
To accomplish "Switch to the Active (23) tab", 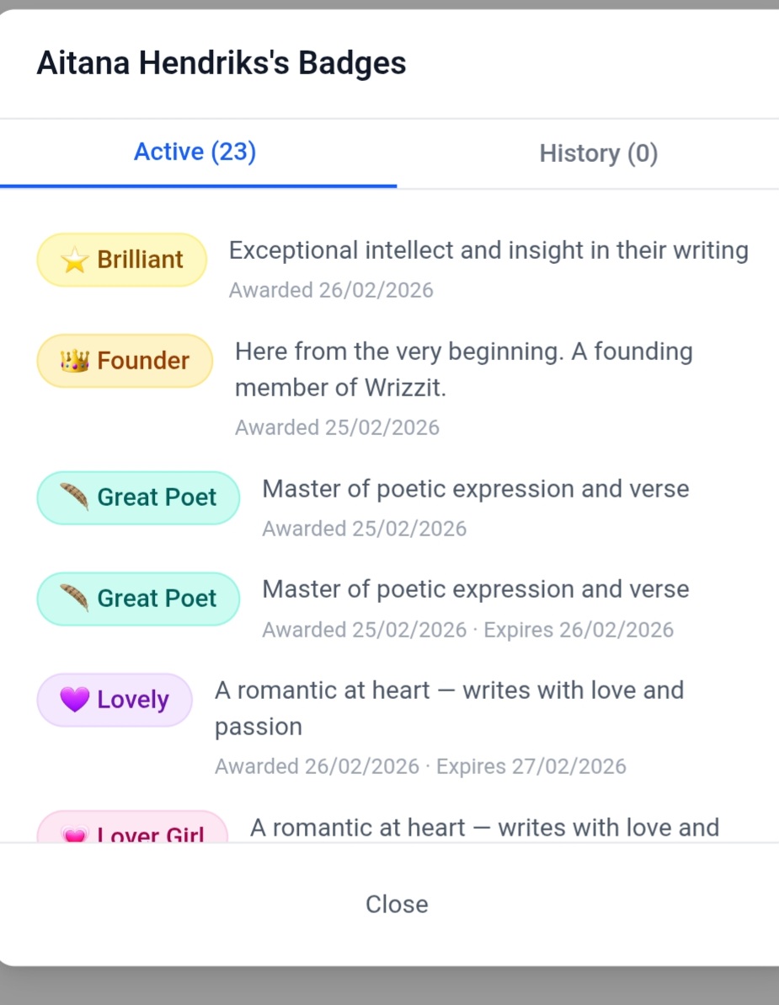I will pos(195,153).
